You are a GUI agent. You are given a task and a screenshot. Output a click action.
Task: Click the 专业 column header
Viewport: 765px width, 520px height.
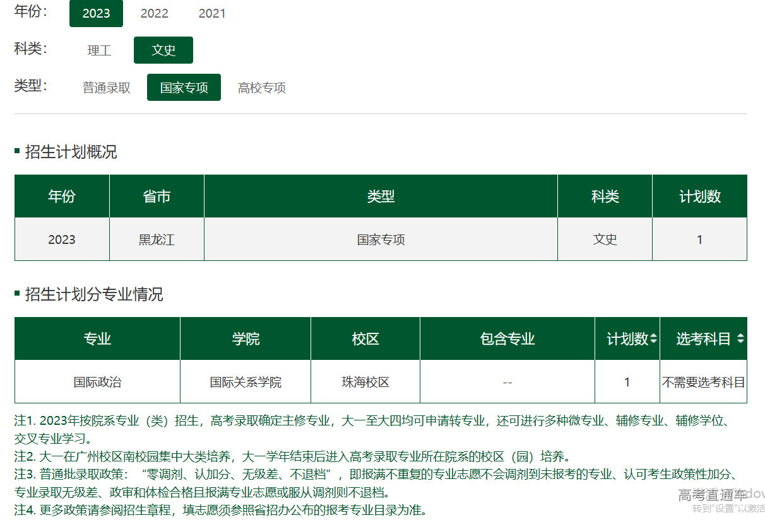tap(97, 339)
